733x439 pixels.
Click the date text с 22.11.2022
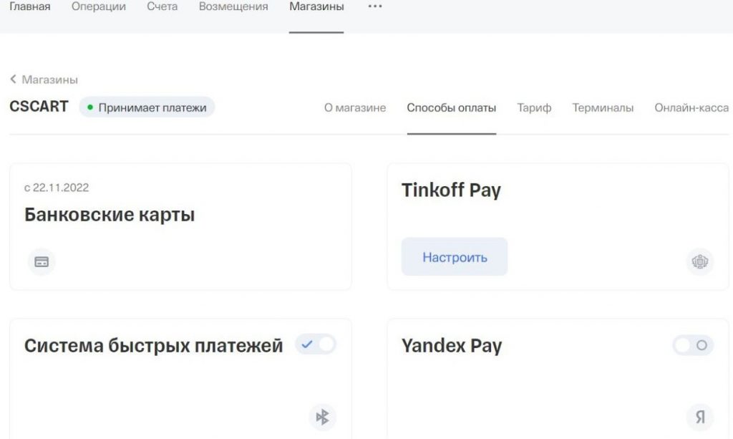(57, 188)
